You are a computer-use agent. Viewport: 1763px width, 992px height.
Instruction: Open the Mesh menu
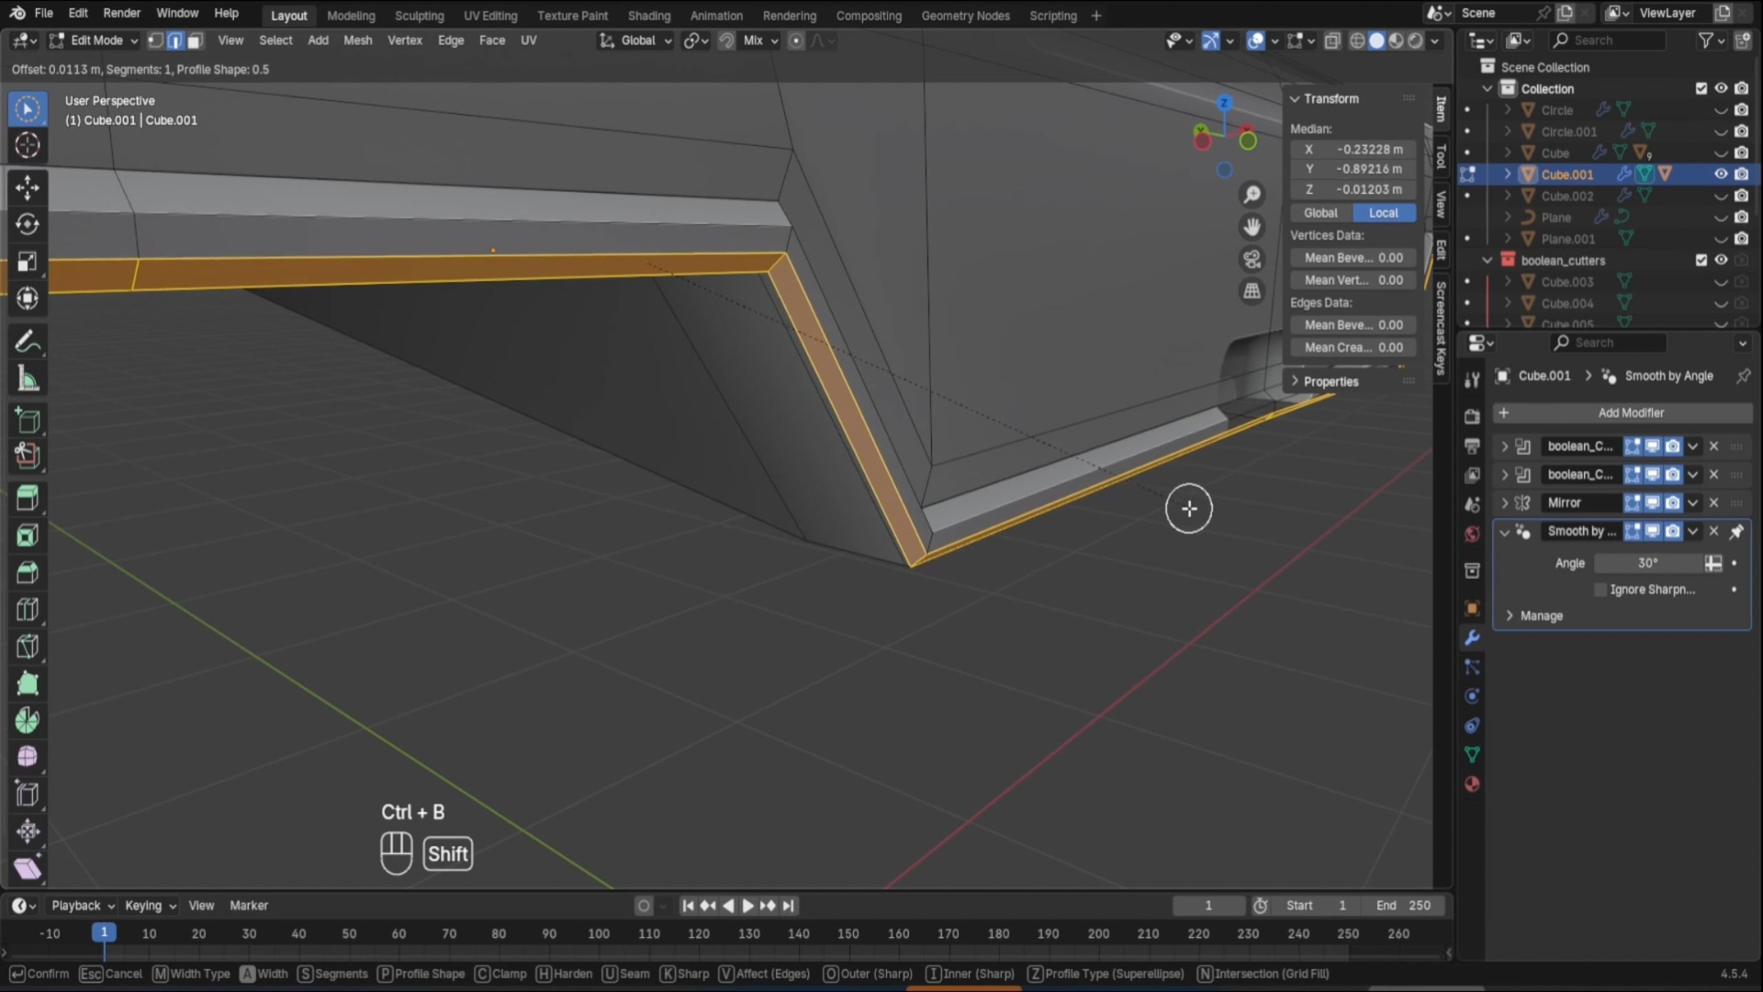357,40
